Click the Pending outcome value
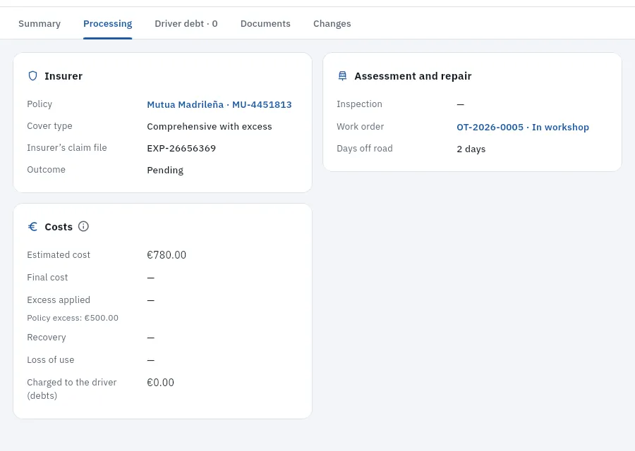The height and width of the screenshot is (451, 635). tap(165, 170)
